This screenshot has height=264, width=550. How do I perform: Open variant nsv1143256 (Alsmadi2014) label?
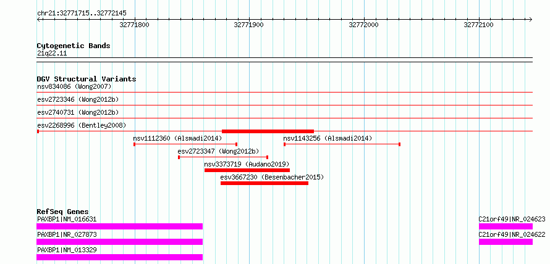328,138
